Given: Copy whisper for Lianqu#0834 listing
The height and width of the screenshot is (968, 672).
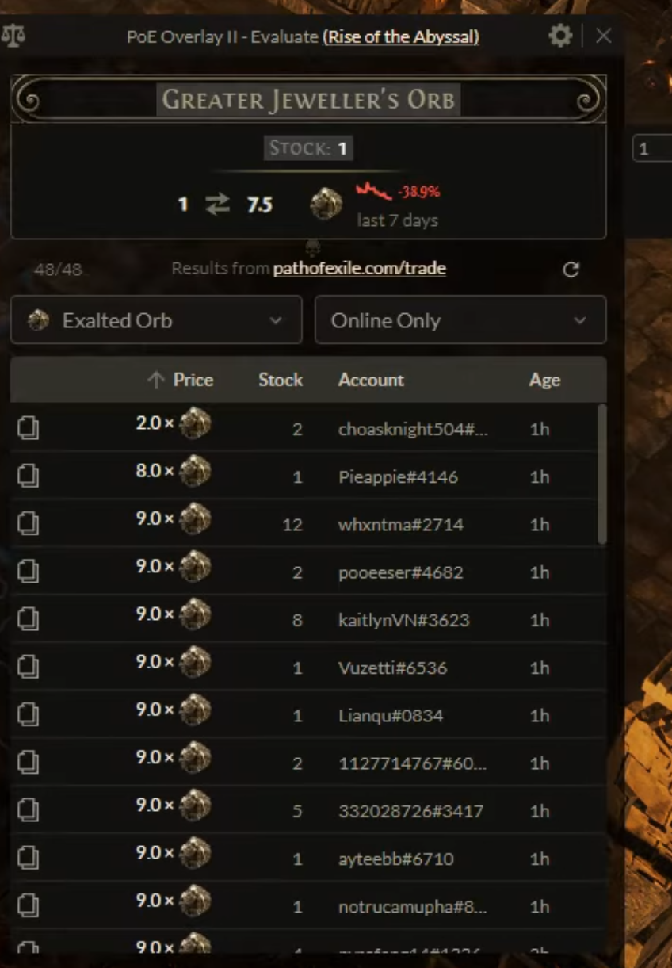Looking at the screenshot, I should tap(29, 715).
